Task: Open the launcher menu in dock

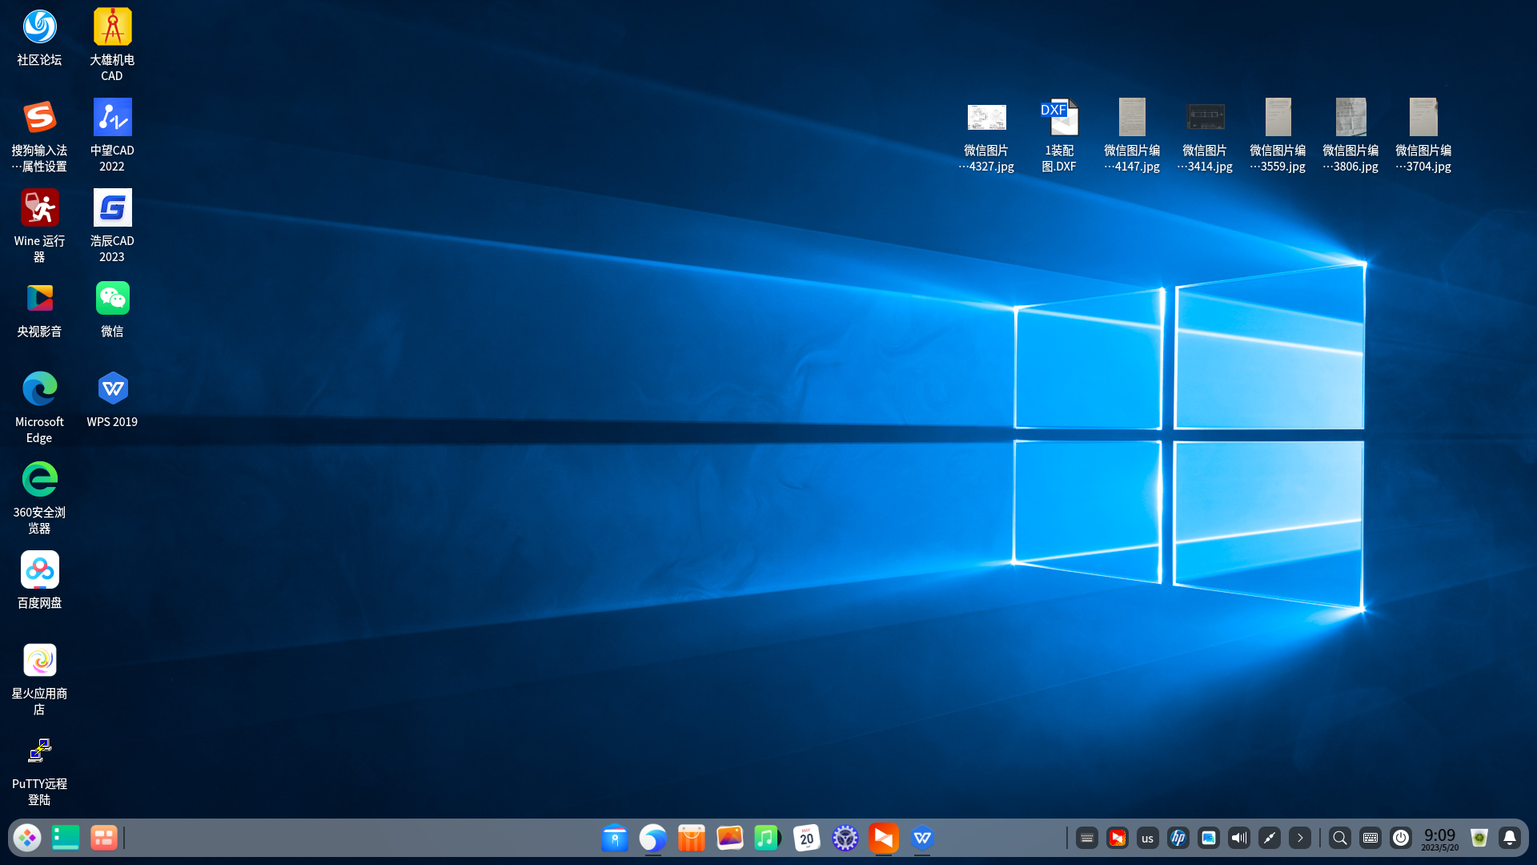Action: (x=27, y=838)
